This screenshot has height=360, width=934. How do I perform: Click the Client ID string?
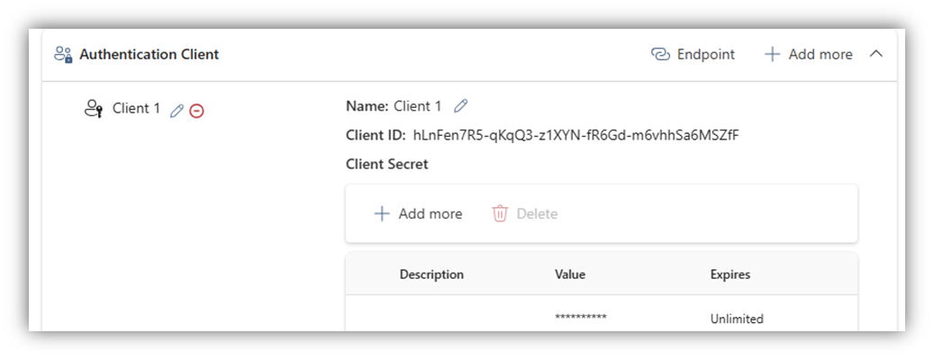(x=576, y=135)
